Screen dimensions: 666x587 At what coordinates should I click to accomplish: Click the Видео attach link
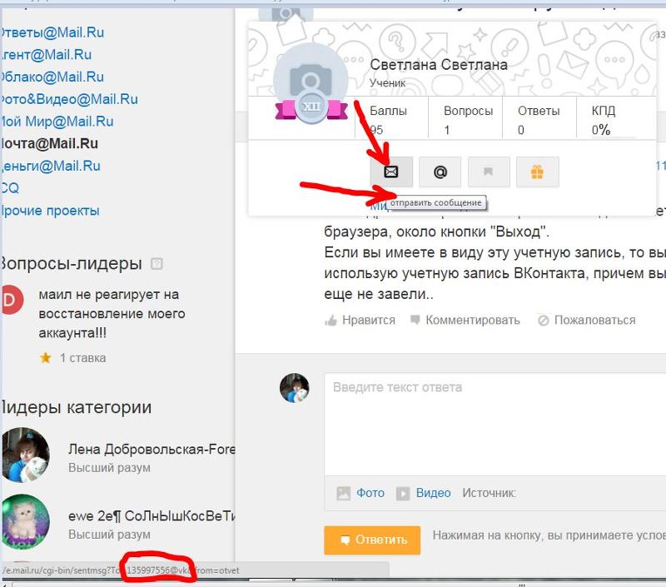point(433,493)
